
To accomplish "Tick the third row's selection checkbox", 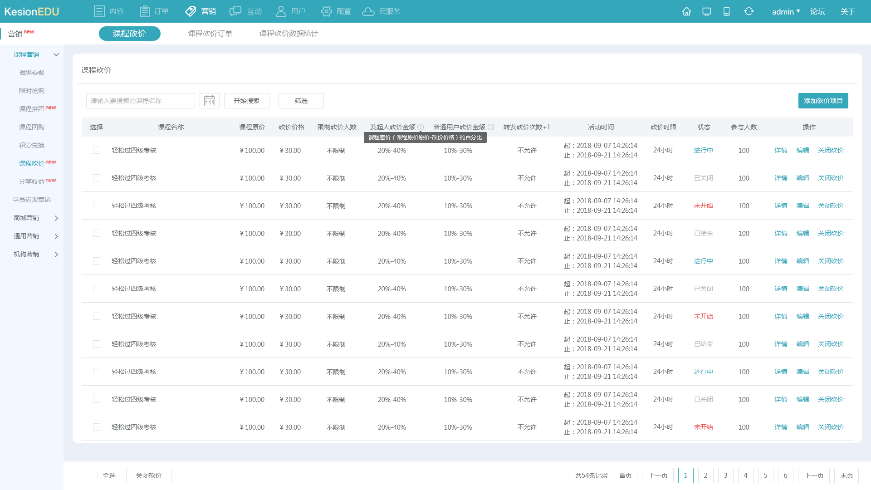I will [97, 206].
